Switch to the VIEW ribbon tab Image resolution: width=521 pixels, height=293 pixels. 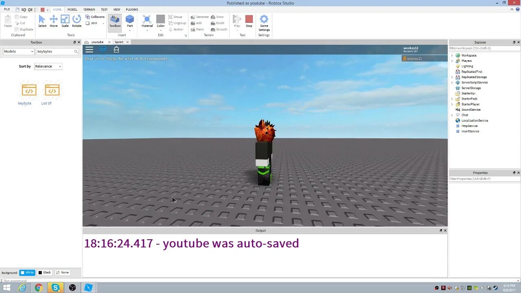click(x=117, y=9)
